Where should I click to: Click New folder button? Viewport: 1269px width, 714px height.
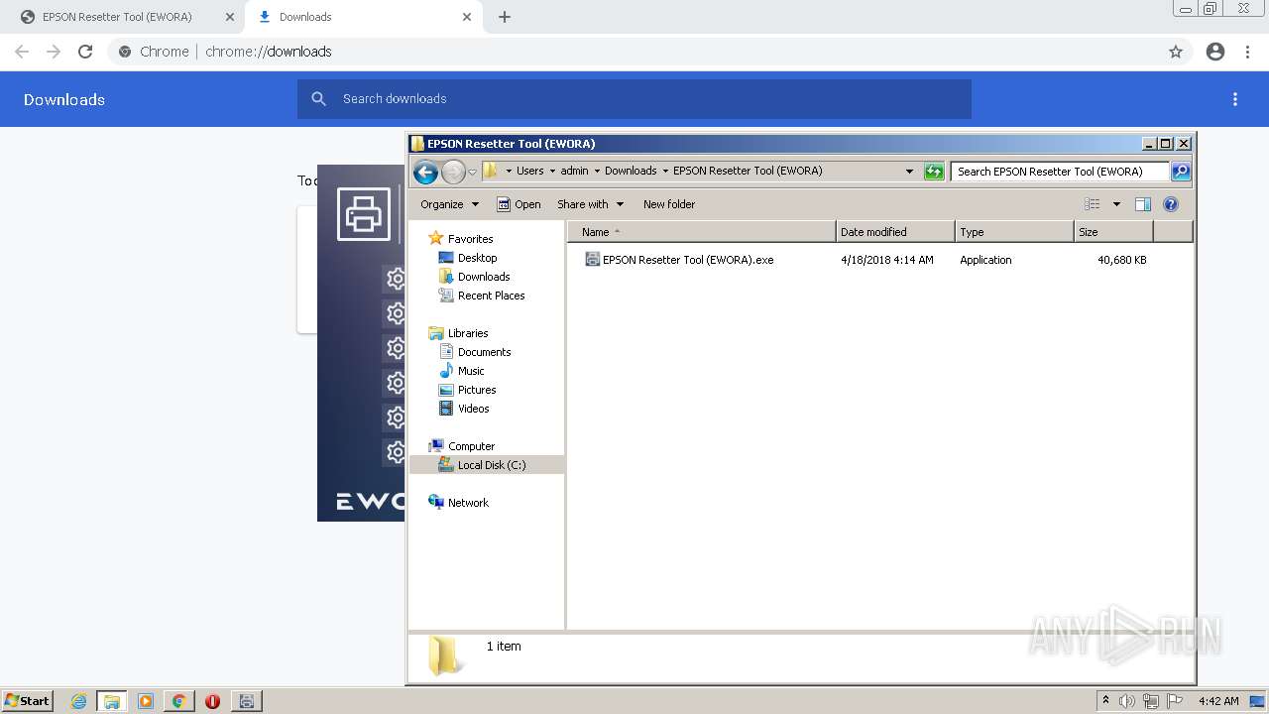coord(669,204)
